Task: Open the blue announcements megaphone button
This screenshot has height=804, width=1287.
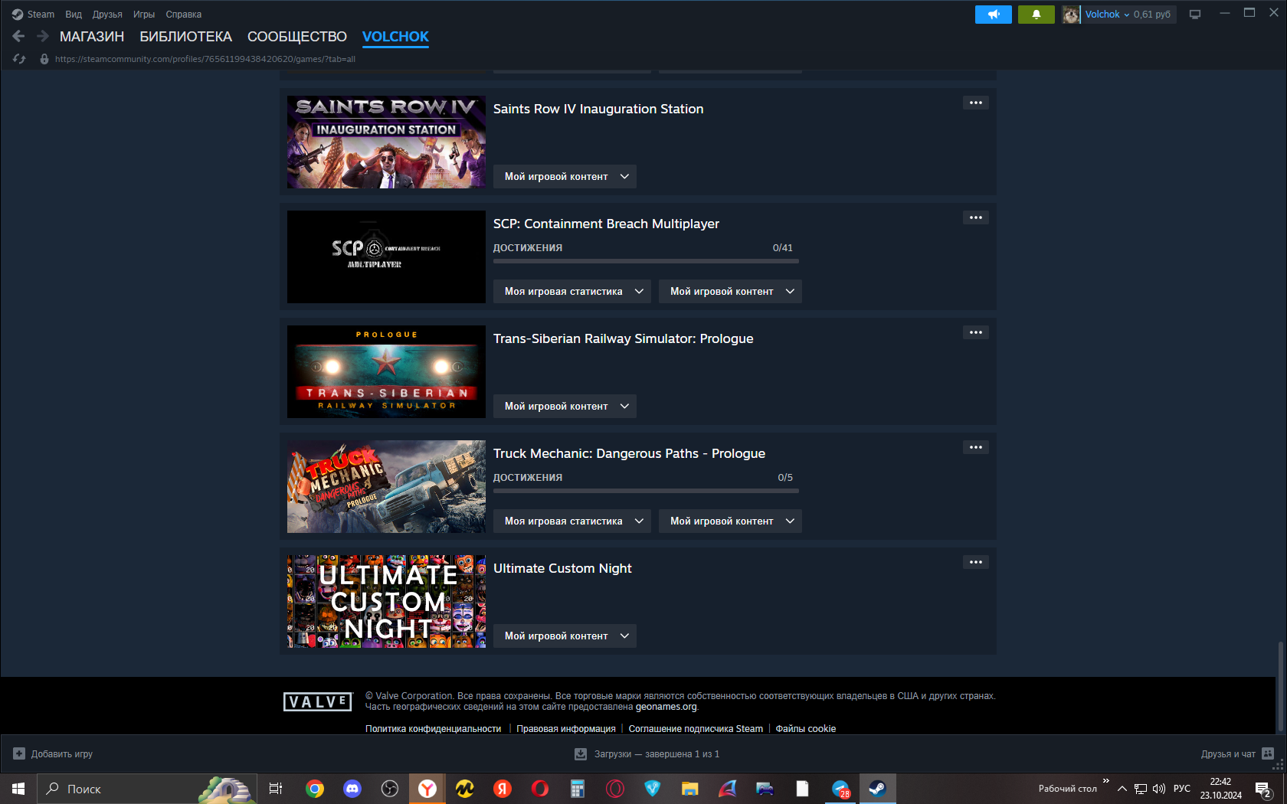Action: pyautogui.click(x=994, y=15)
